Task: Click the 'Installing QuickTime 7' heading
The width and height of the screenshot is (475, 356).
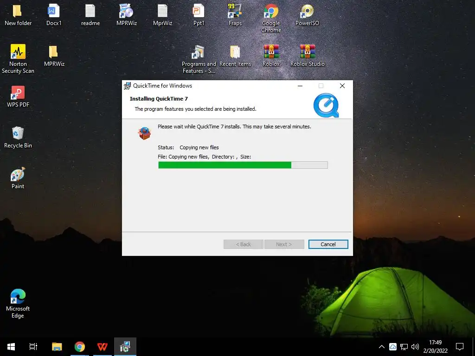Action: (159, 99)
